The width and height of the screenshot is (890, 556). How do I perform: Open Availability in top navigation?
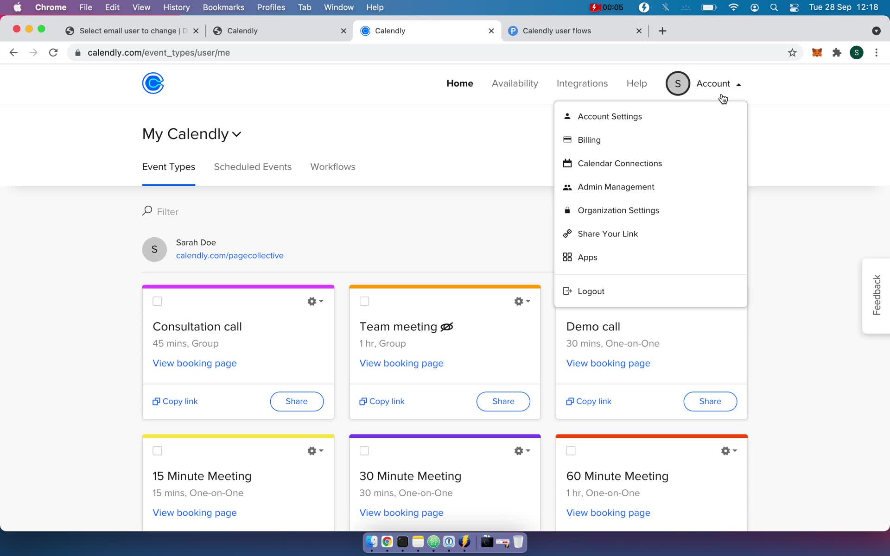click(x=515, y=83)
